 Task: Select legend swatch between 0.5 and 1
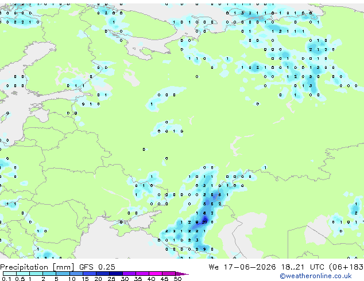click(x=23, y=274)
